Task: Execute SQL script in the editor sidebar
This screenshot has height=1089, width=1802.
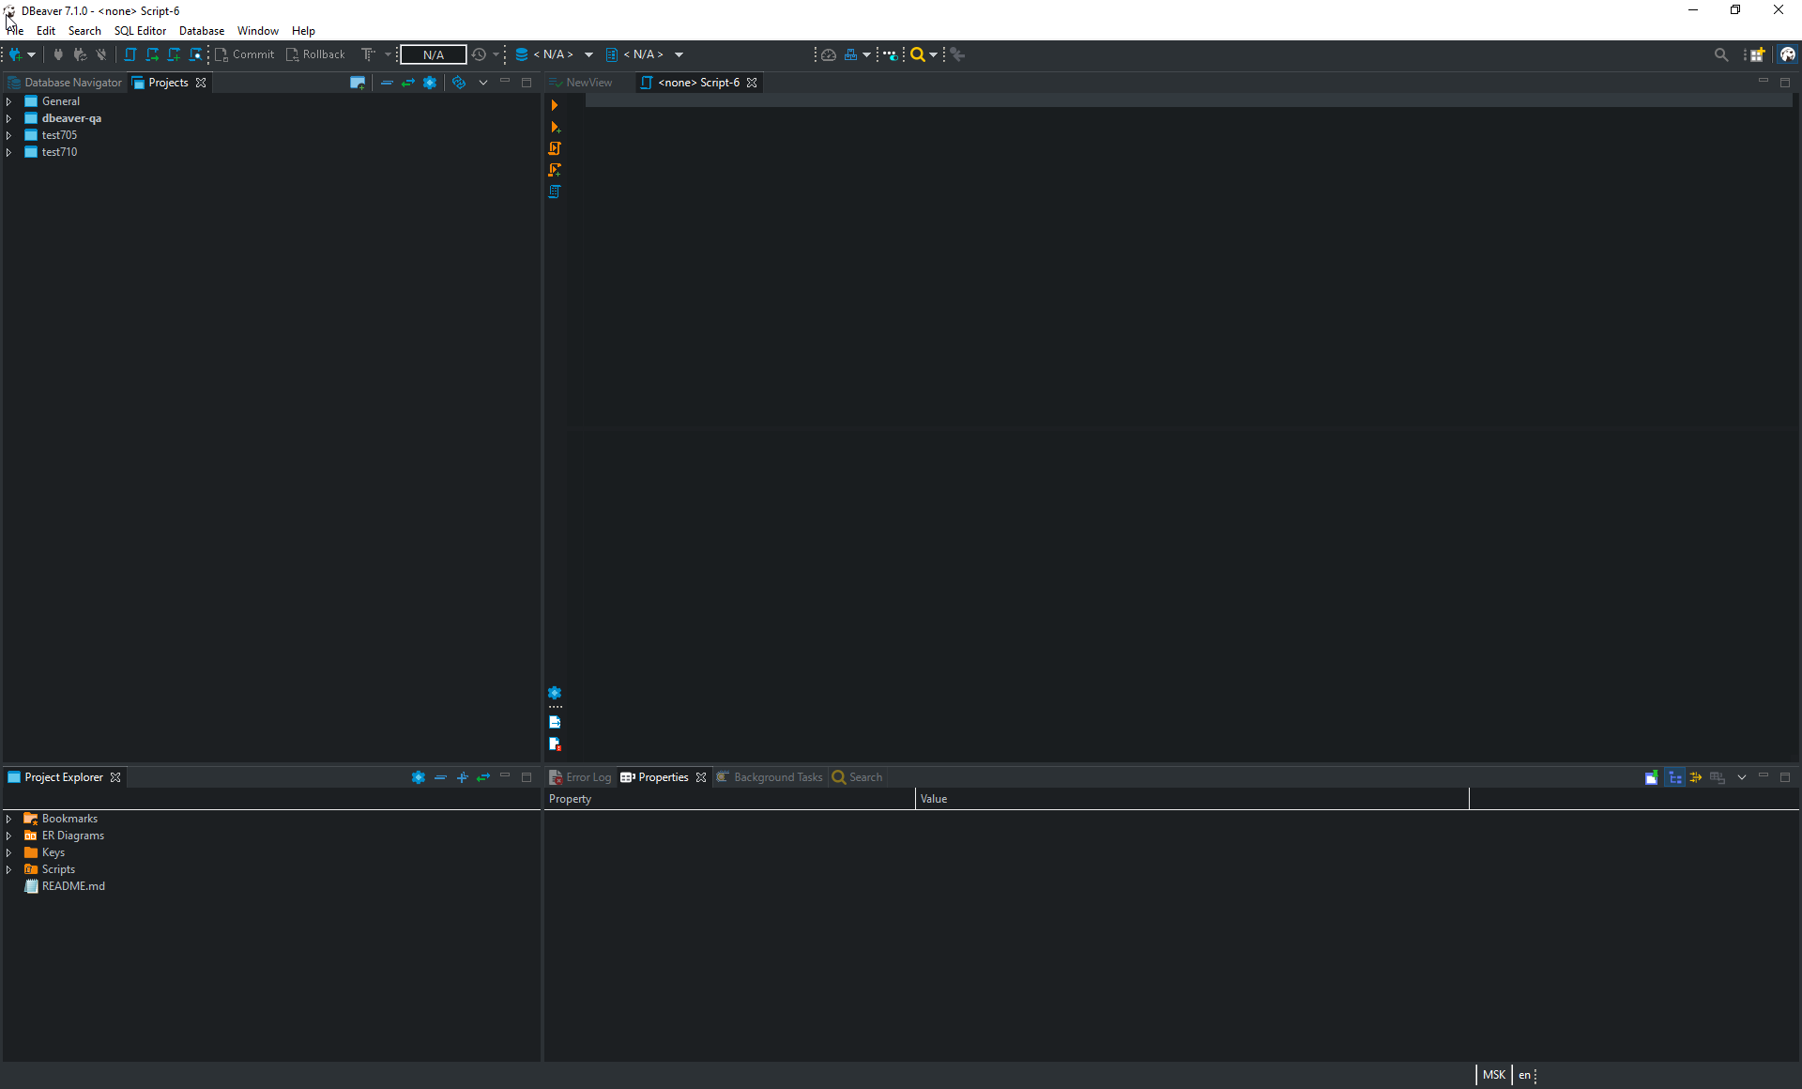Action: pyautogui.click(x=555, y=148)
